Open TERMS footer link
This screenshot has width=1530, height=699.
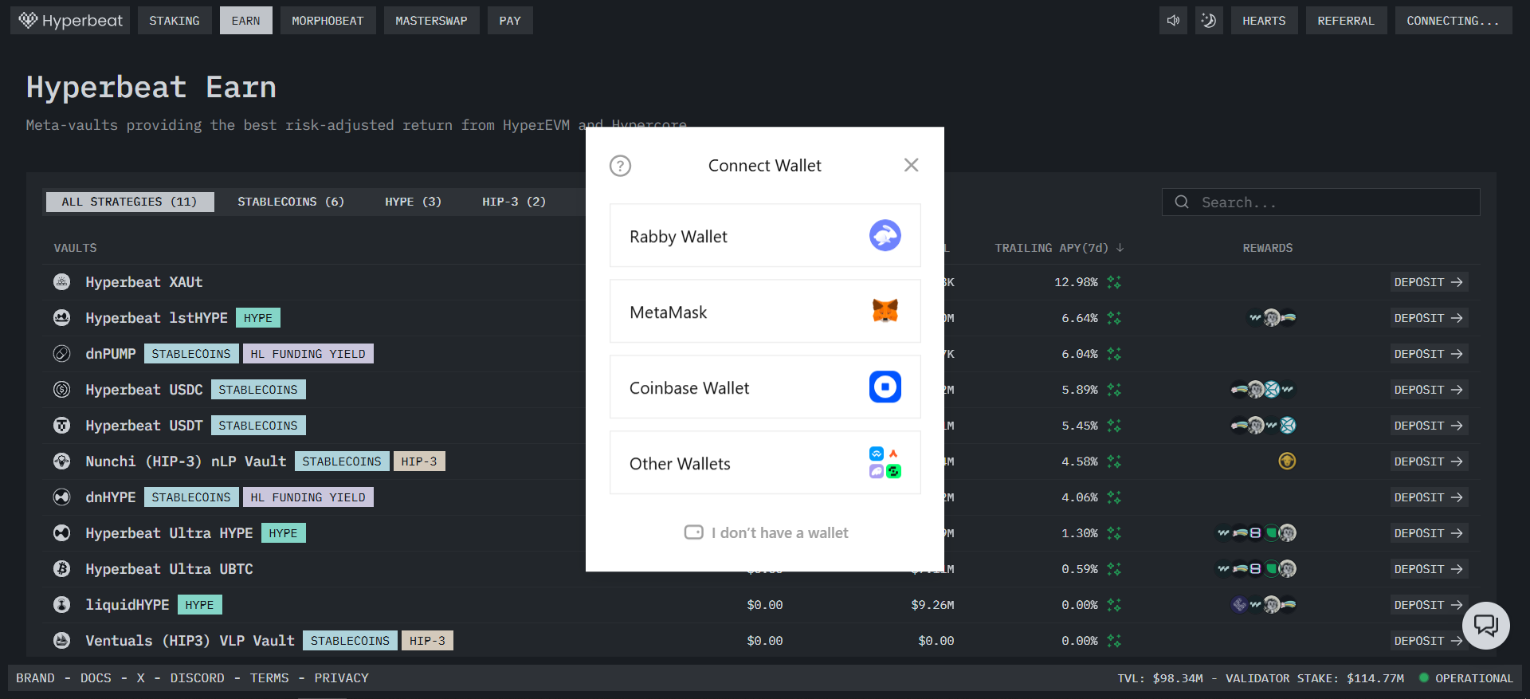(269, 678)
